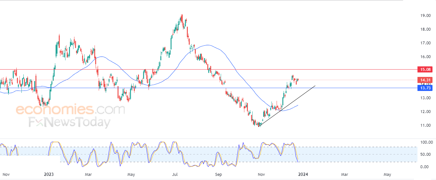The height and width of the screenshot is (180, 436).
Task: Click the 100.00 oscillator axis value
Action: 426,142
